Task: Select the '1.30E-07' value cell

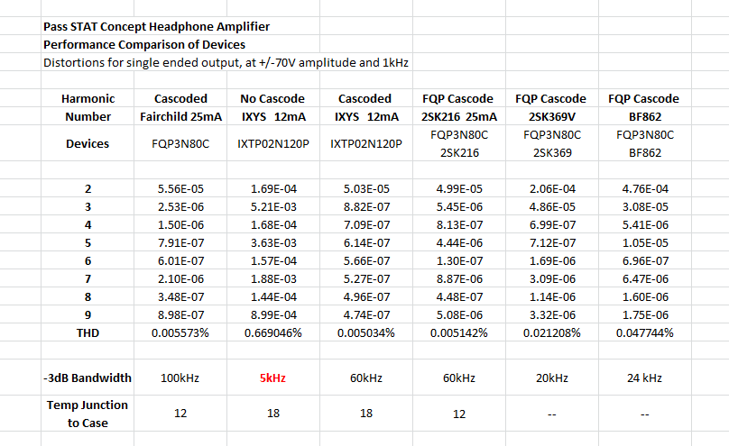Action: (459, 261)
